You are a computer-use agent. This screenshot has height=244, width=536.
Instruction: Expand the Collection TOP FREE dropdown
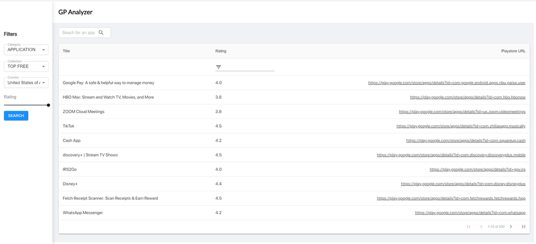(26, 67)
